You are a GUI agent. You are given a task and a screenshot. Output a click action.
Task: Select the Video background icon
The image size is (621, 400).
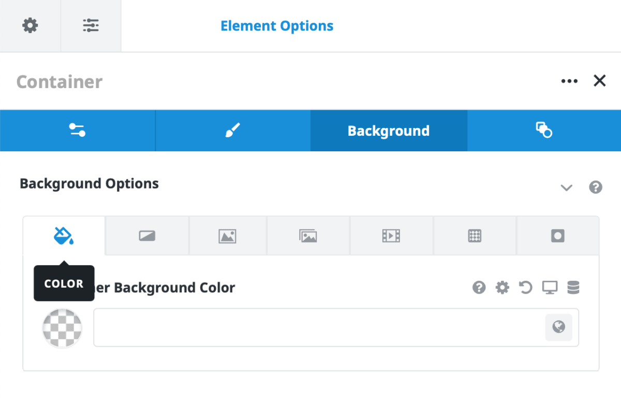391,235
